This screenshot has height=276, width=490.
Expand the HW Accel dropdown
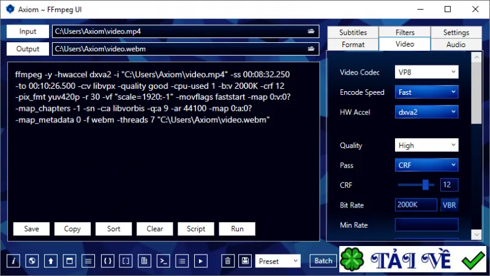(x=426, y=112)
